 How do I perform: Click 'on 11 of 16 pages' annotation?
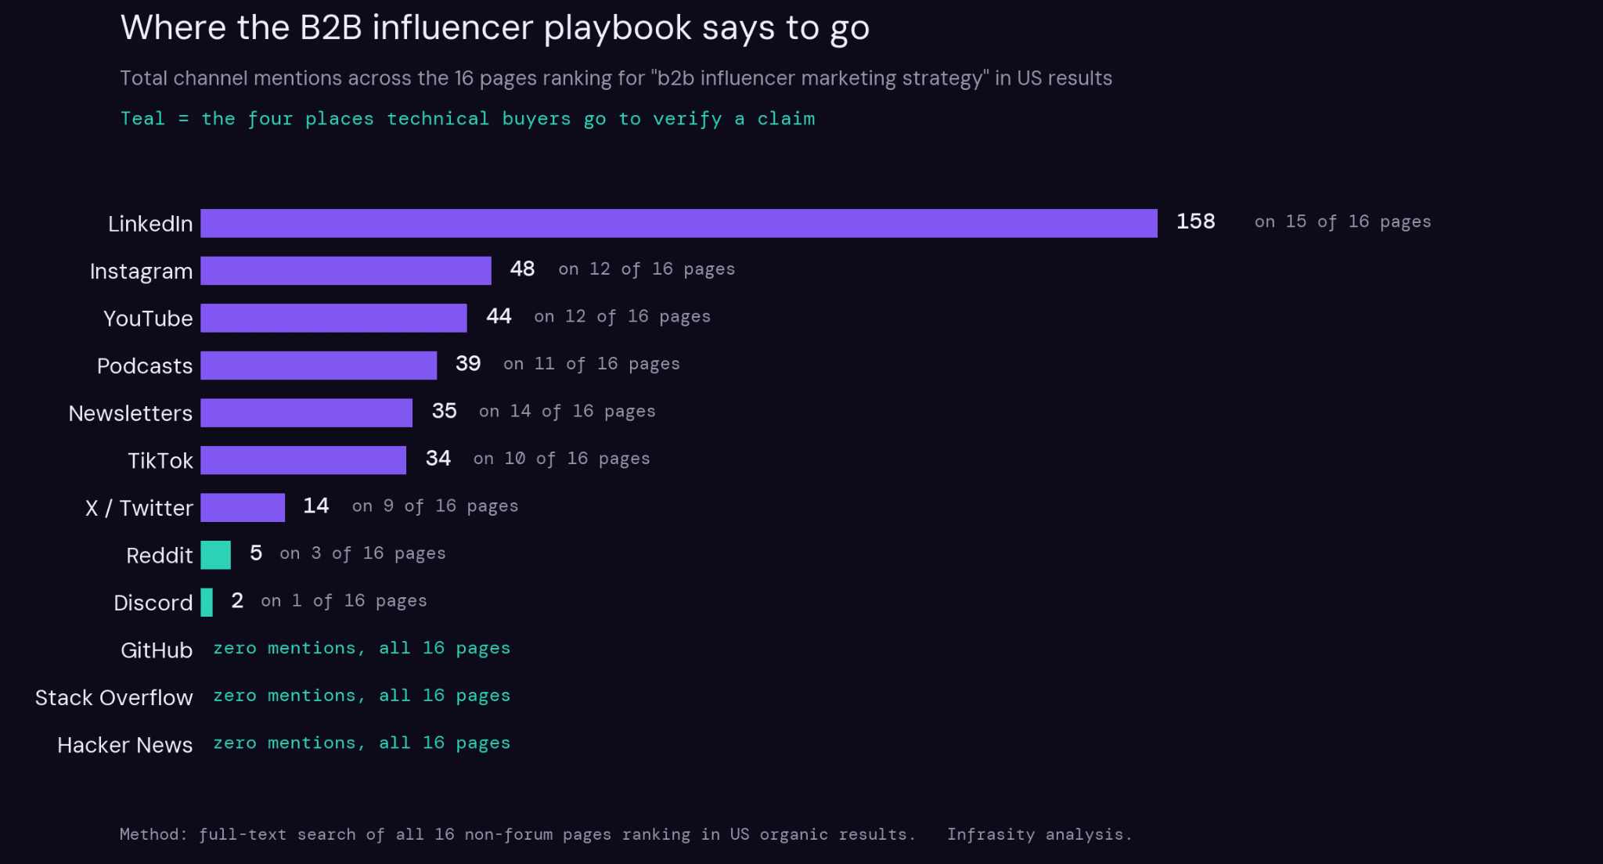click(x=592, y=365)
